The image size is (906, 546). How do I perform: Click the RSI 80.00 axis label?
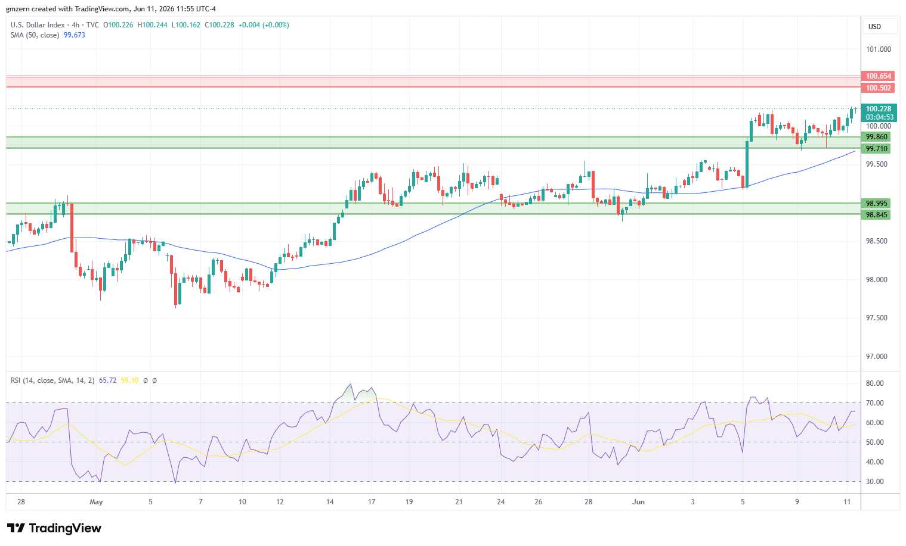coord(875,383)
